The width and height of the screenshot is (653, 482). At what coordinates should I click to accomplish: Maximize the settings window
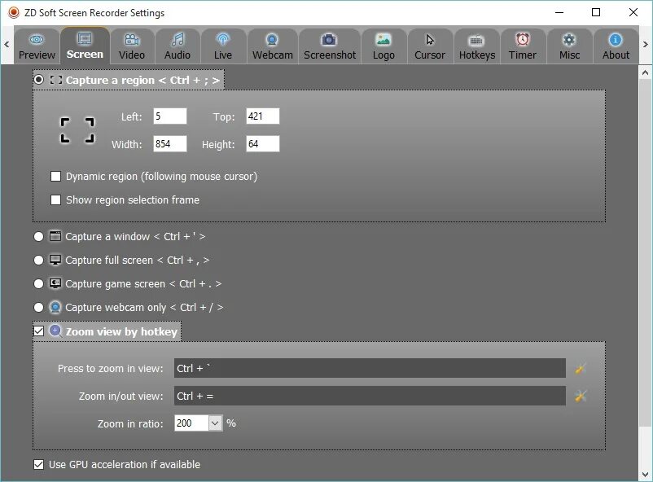pos(596,12)
